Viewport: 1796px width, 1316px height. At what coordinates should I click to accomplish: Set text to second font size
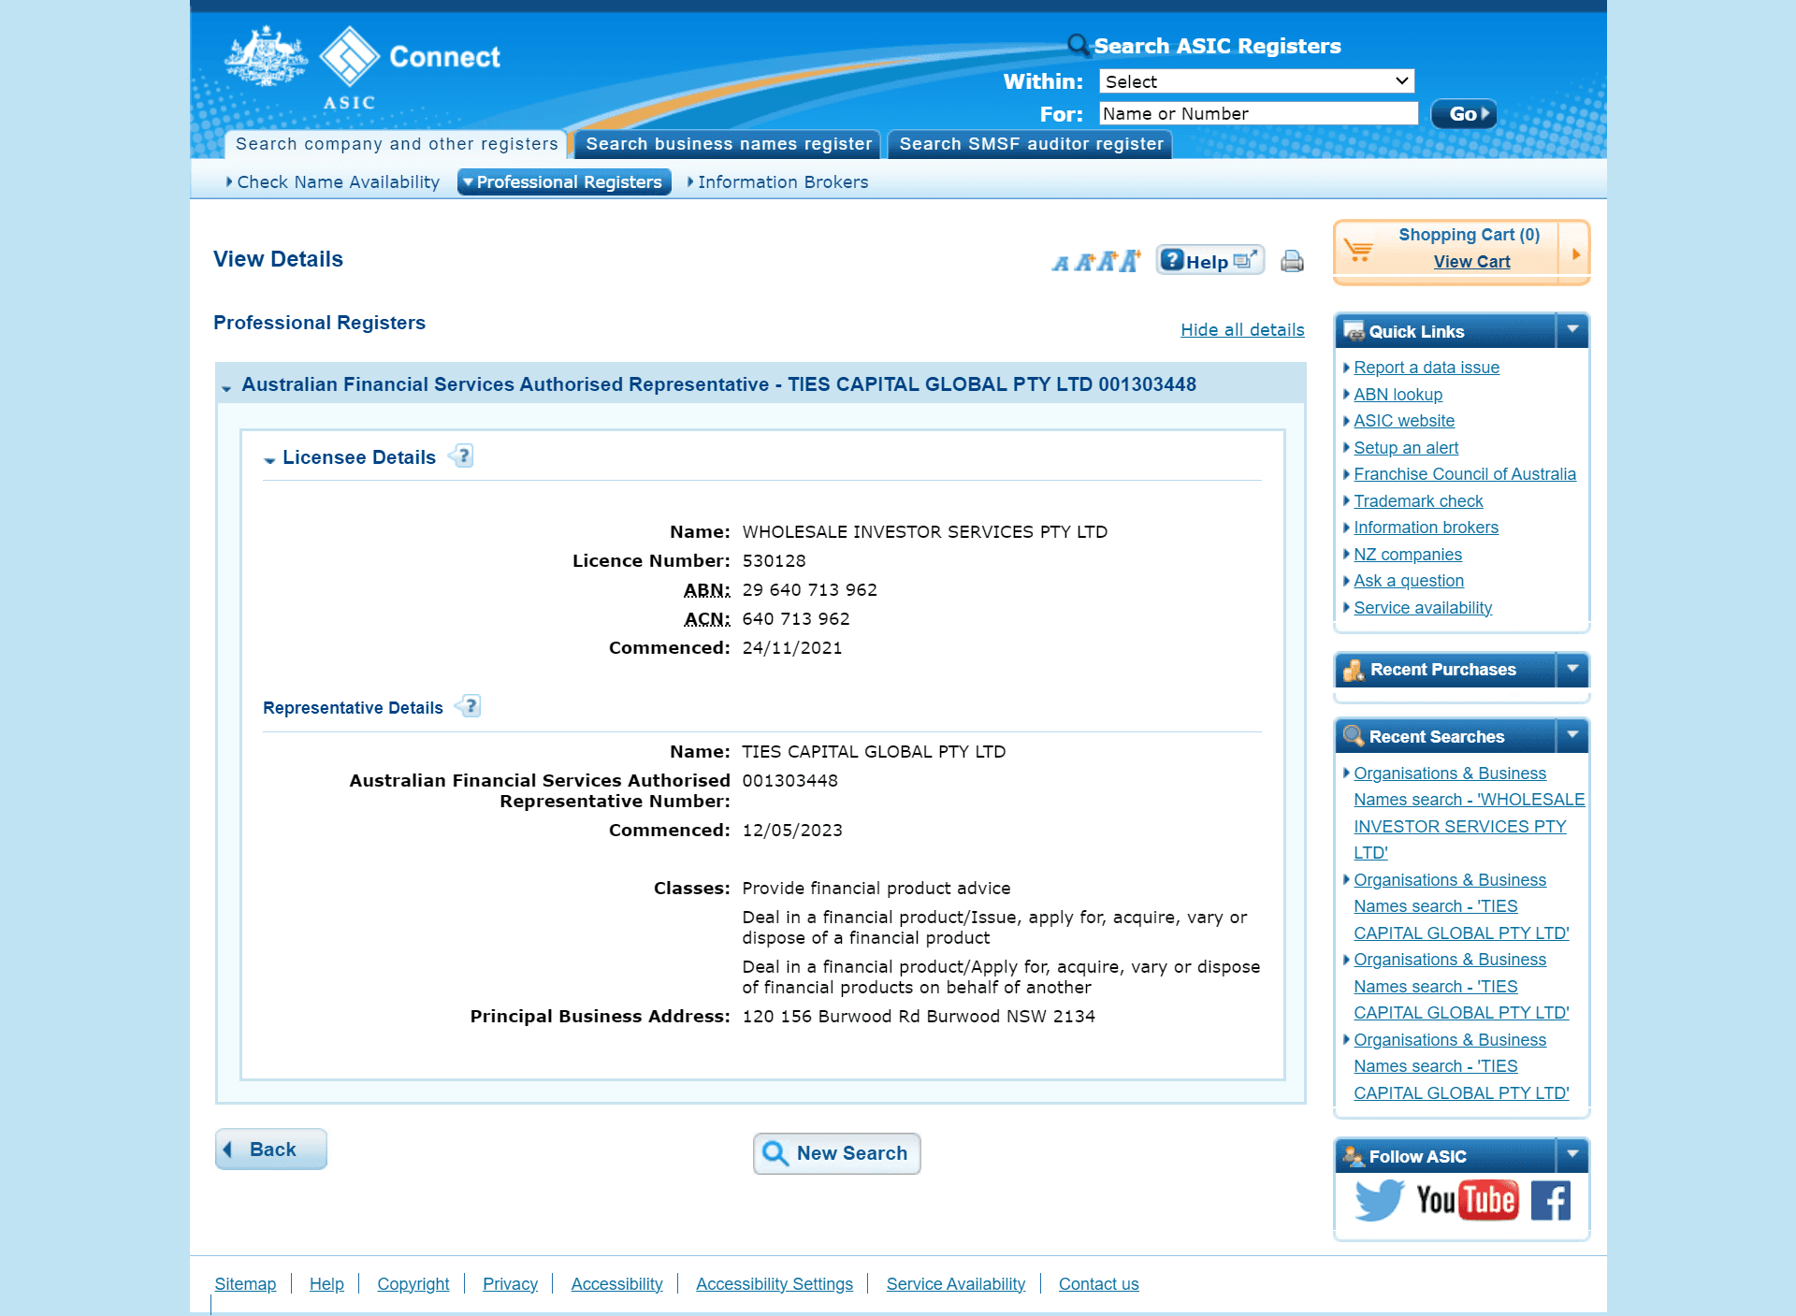tap(1084, 263)
